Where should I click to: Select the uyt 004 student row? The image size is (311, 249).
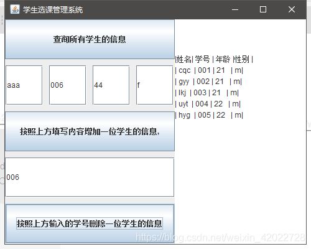(x=208, y=104)
